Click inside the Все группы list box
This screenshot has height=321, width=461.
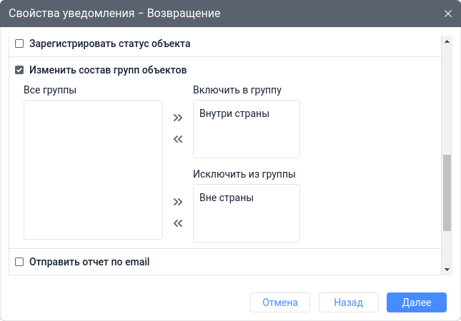pos(93,169)
